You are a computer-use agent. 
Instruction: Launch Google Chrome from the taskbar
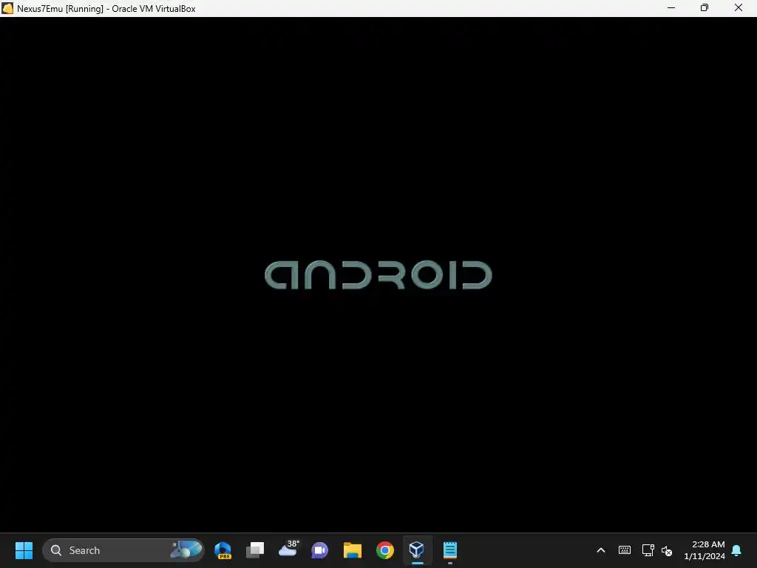384,550
